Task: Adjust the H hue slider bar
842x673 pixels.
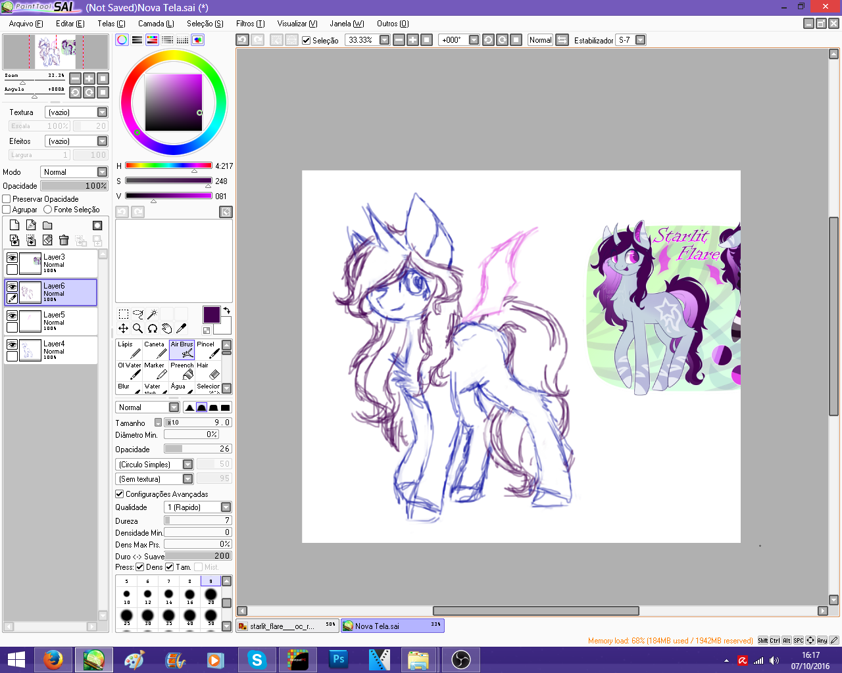Action: [x=168, y=166]
